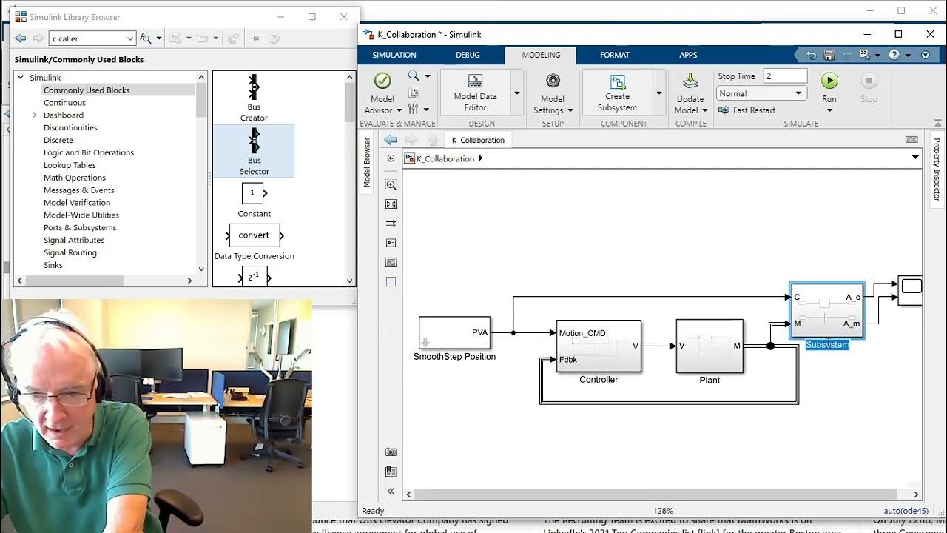This screenshot has width=947, height=533.
Task: Click the viewmarks icon below camera
Action: point(391,471)
